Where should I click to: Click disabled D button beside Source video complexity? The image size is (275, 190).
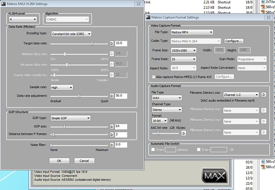point(112,75)
